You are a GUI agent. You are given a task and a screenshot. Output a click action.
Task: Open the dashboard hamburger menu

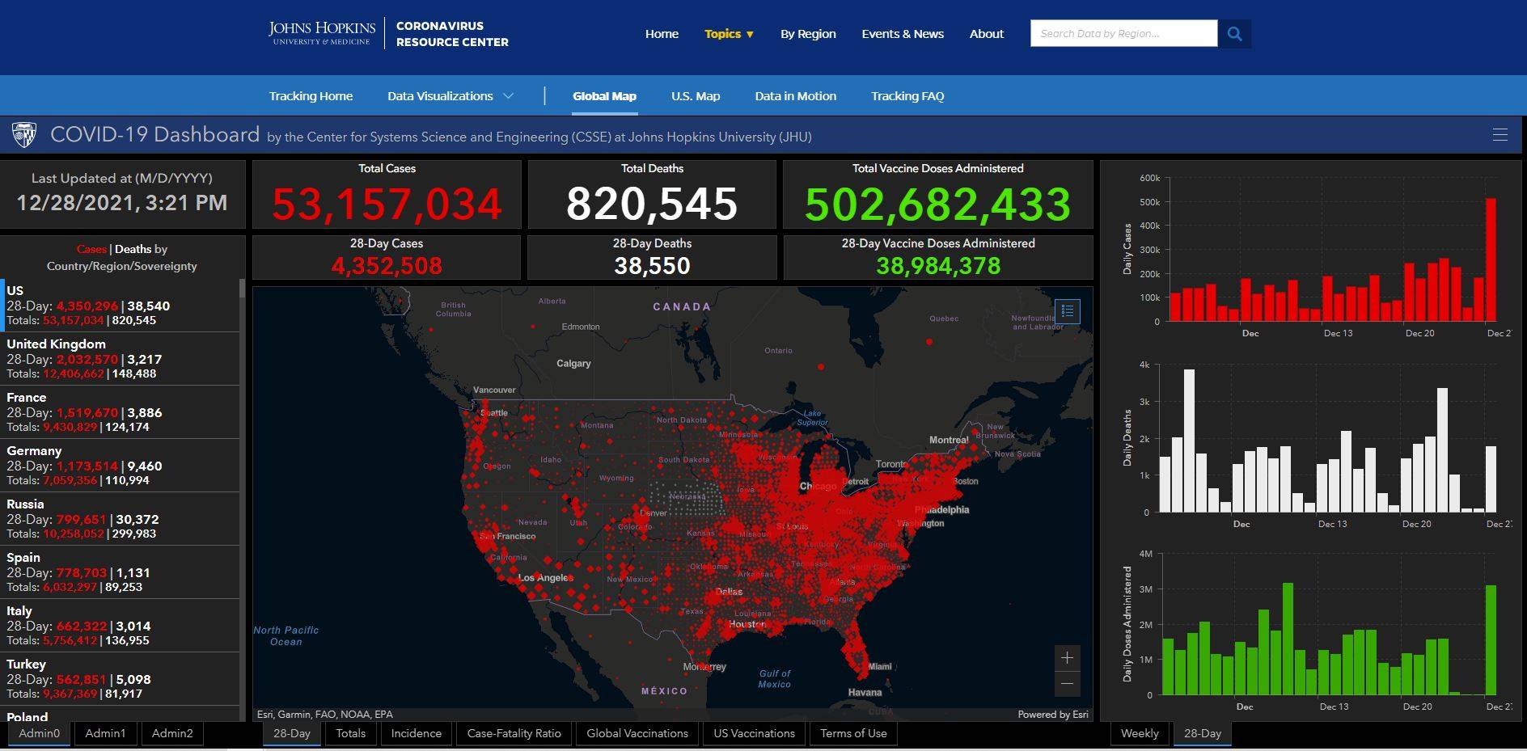pos(1500,135)
